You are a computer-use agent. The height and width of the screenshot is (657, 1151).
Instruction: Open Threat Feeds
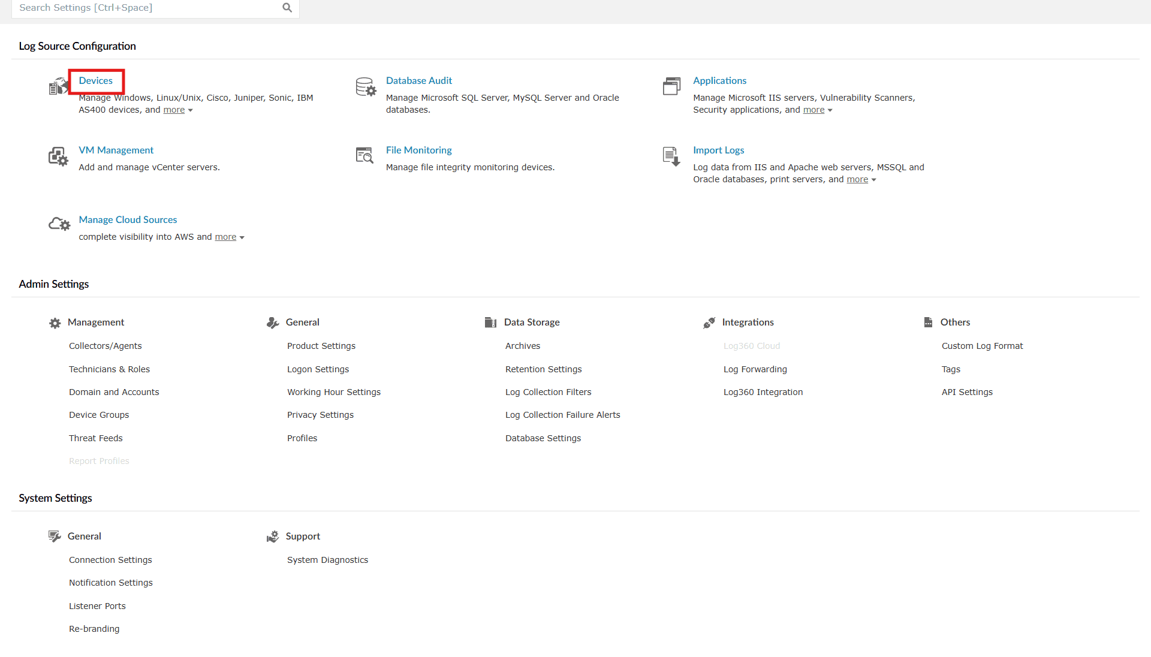pyautogui.click(x=96, y=438)
